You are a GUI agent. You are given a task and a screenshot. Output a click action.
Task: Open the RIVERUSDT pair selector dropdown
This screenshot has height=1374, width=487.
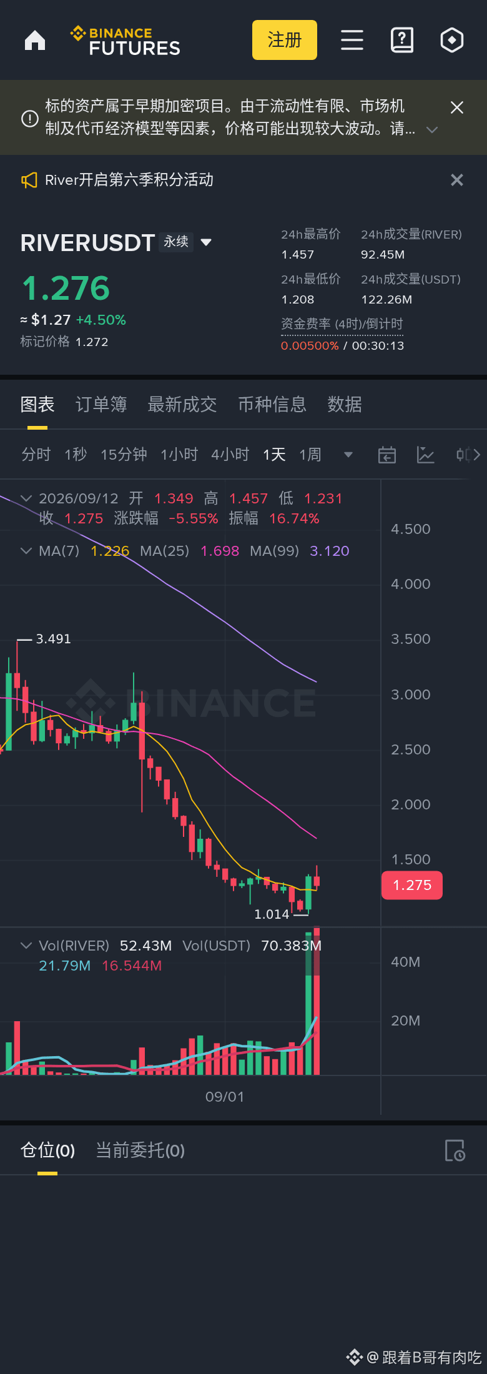(x=206, y=242)
